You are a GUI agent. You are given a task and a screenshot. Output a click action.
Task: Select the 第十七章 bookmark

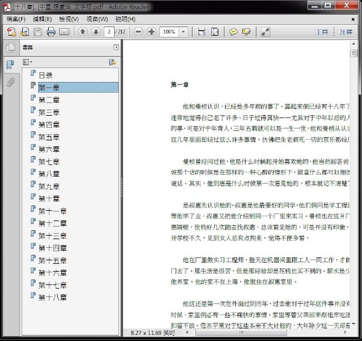[52, 285]
